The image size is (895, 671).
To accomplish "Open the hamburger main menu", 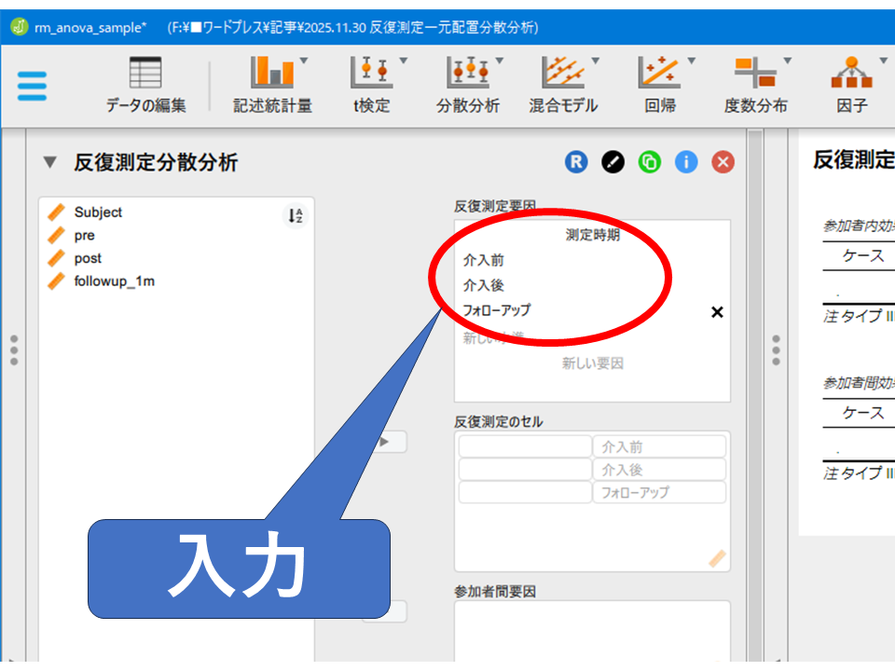I will tap(32, 86).
